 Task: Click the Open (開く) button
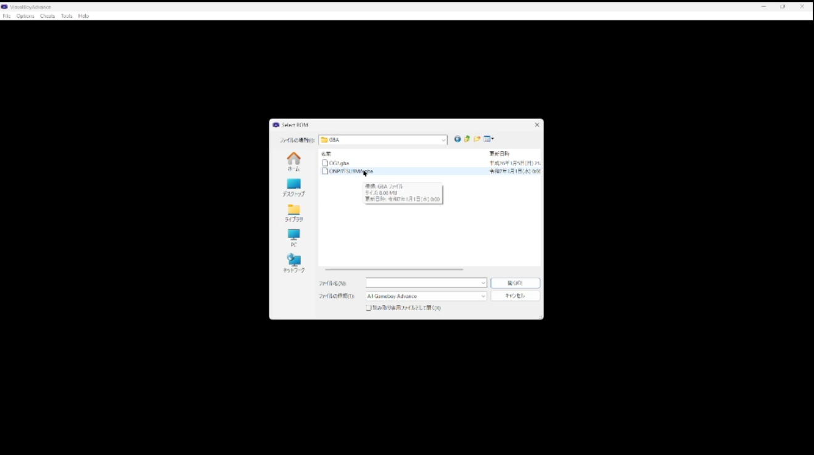(x=515, y=283)
